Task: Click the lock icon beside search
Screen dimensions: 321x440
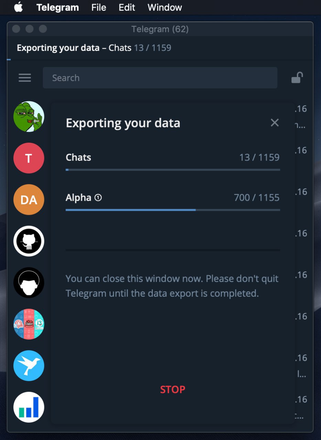Action: pos(297,78)
